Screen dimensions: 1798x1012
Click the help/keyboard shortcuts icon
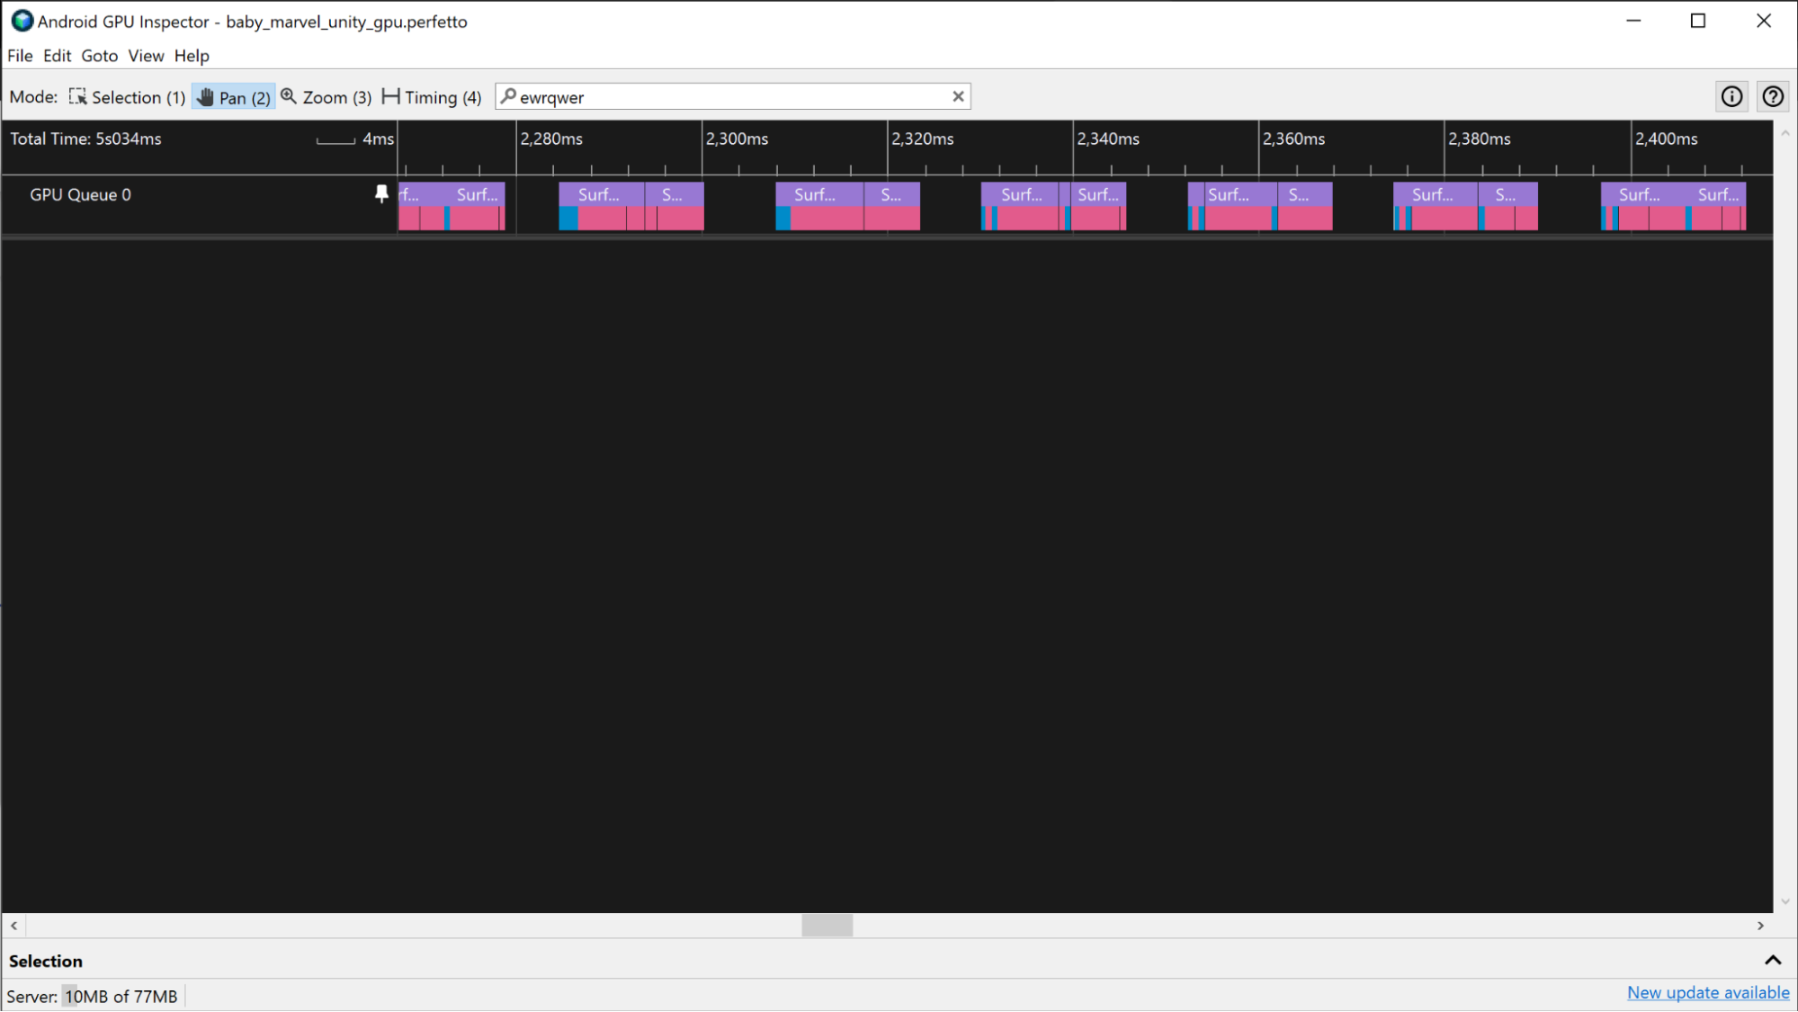tap(1774, 96)
